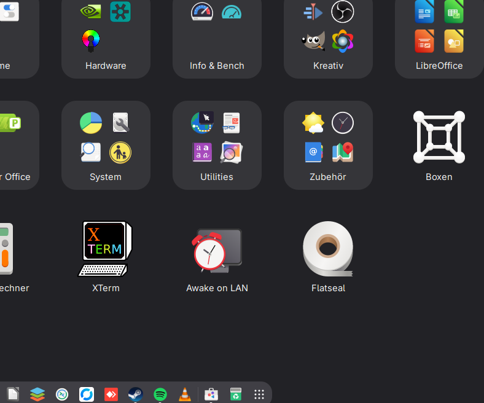Launch the Flatseal app
Viewport: 484px width, 403px height.
328,256
